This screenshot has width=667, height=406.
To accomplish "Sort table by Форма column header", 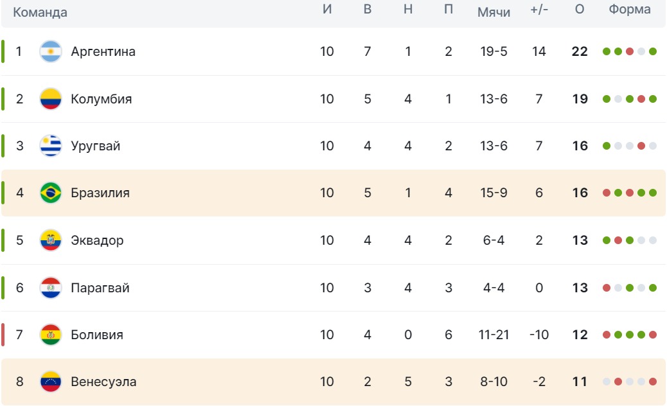I will coord(630,10).
